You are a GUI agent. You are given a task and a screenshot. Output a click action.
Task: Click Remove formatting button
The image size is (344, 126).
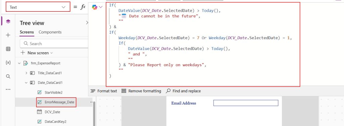141,91
